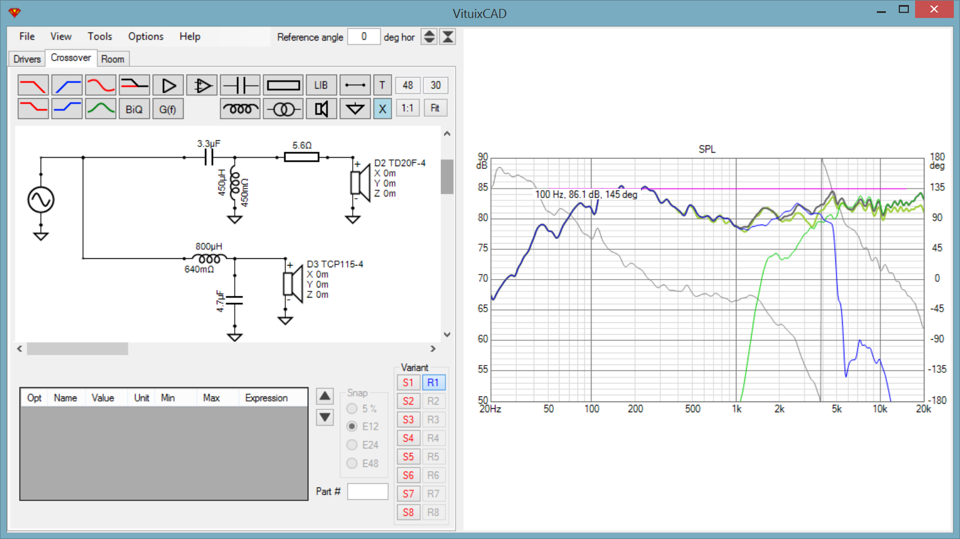Select the Crossover tab
960x539 pixels.
point(71,58)
